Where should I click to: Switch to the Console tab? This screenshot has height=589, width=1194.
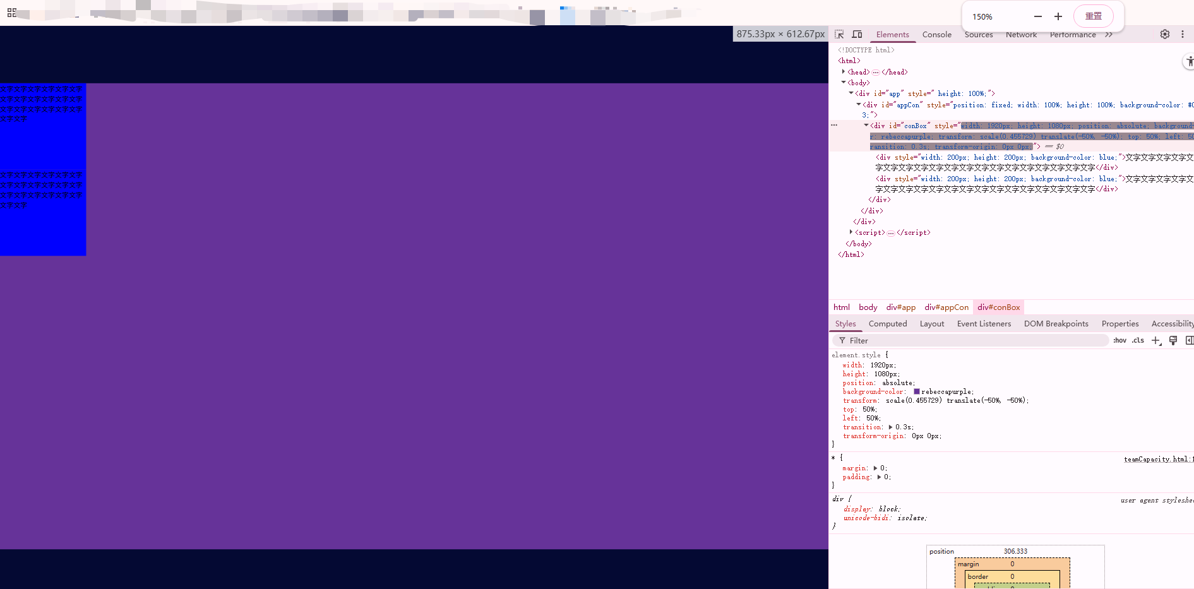tap(937, 35)
